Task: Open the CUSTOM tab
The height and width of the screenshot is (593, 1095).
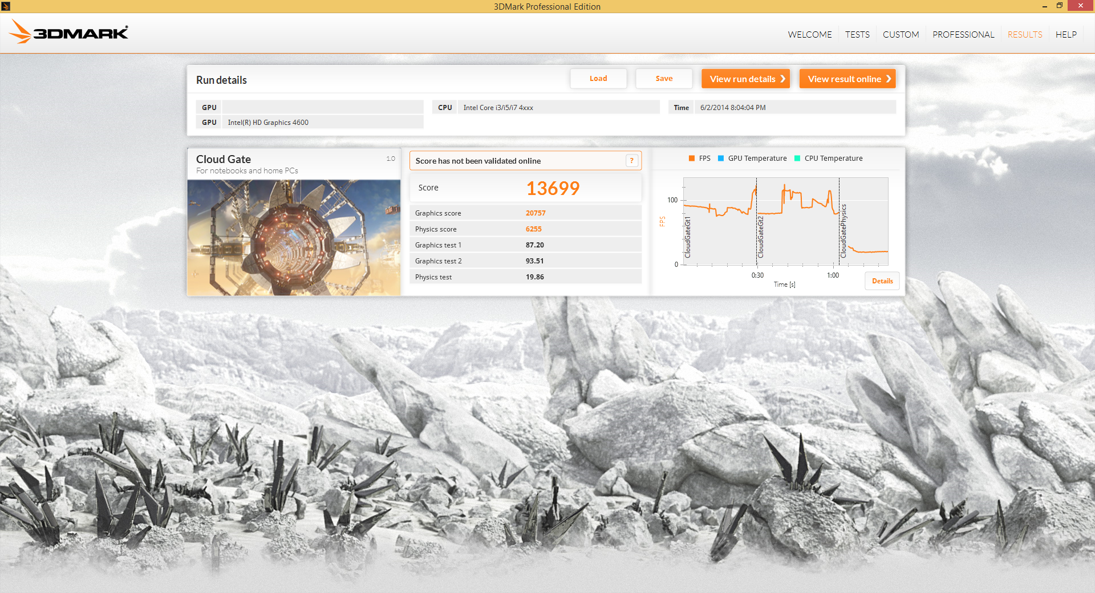Action: (901, 35)
